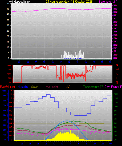Click the 'Windspeed (mph)' chart title
This screenshot has height=146, width=122.
click(x=20, y=2)
